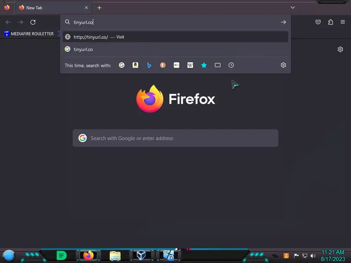Screen dimensions: 351x263
Task: Search bookmarks via the star icon
Action: coord(204,65)
